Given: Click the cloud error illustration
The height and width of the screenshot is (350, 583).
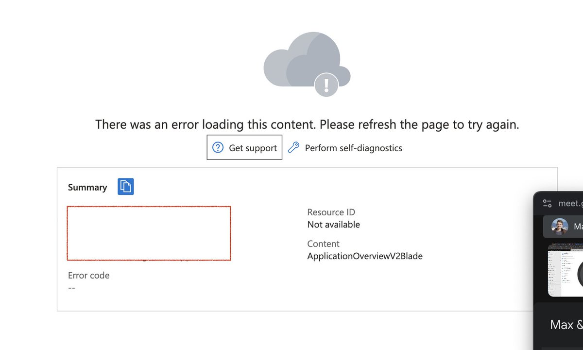Looking at the screenshot, I should tap(307, 64).
